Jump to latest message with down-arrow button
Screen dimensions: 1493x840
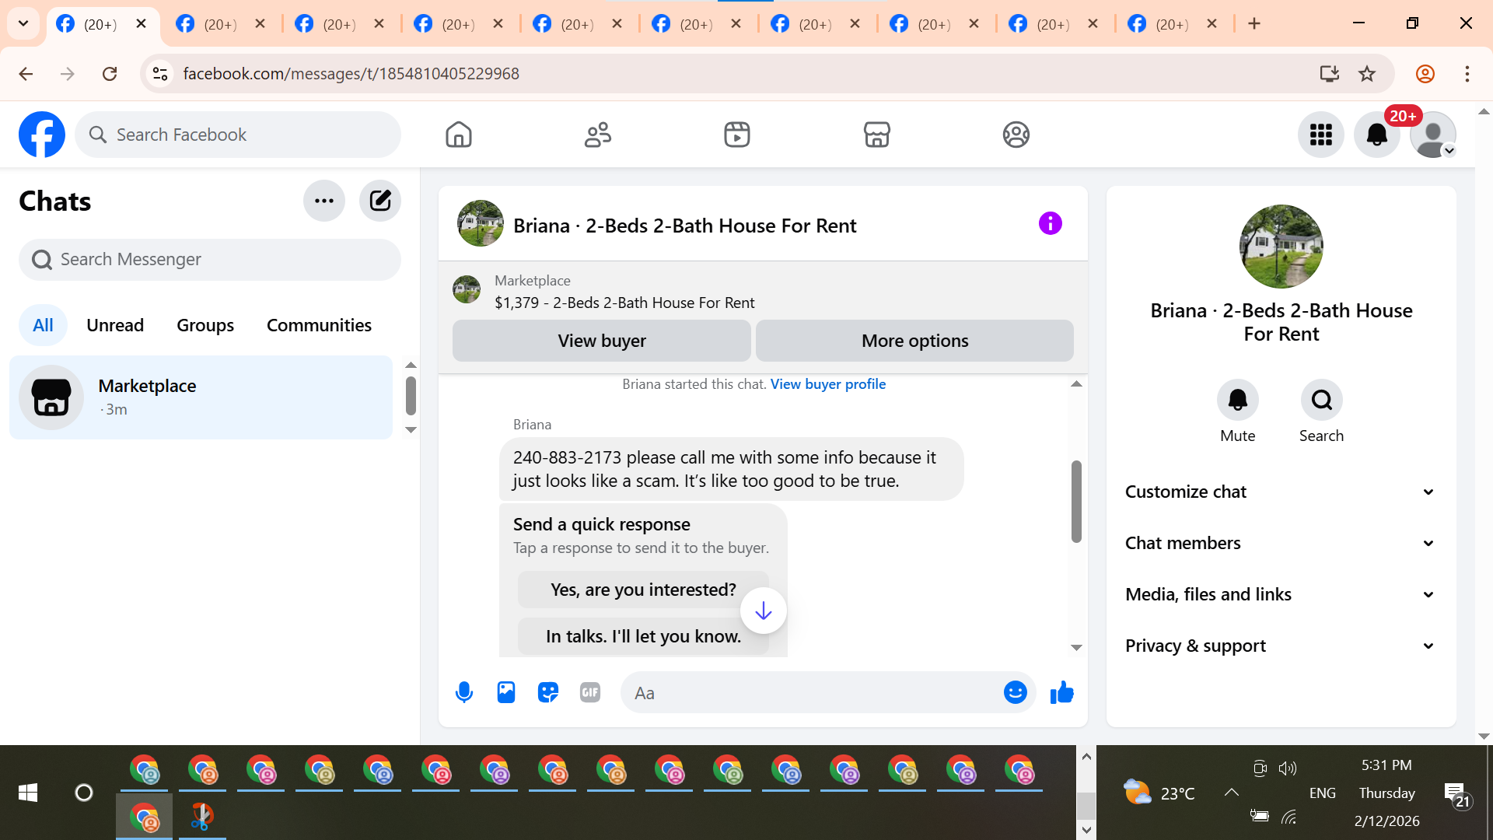(x=764, y=611)
